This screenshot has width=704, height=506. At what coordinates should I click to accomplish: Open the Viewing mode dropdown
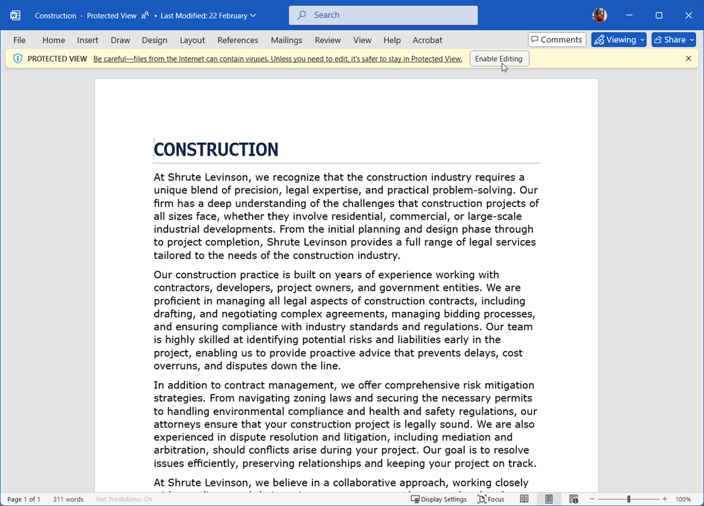click(x=619, y=40)
